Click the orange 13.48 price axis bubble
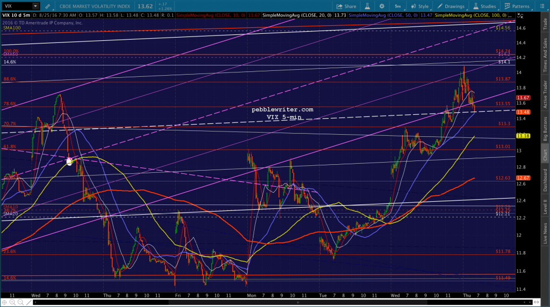 click(523, 112)
